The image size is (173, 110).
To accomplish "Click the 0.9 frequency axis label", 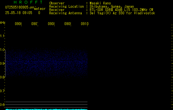I will point(2,64).
